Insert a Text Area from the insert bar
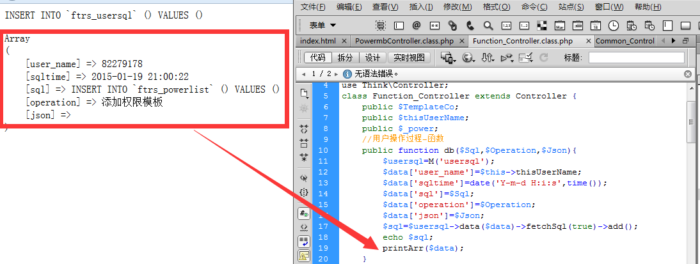700x264 pixels. (667, 26)
